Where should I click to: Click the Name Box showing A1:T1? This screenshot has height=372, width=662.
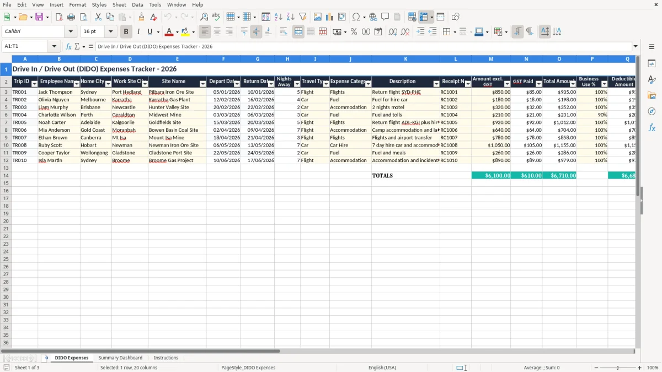pyautogui.click(x=25, y=47)
